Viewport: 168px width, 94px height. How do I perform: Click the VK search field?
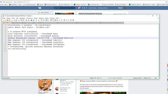pos(65,8)
